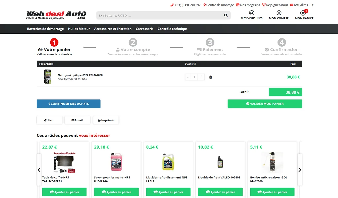Open Centre de montage link
338x198 pixels.
(219, 5)
